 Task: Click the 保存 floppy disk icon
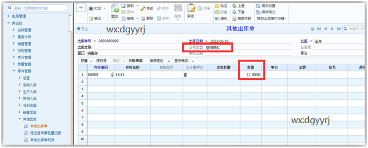(178, 9)
